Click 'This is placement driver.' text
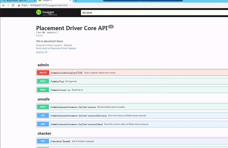The width and height of the screenshot is (228, 148). coord(50,41)
